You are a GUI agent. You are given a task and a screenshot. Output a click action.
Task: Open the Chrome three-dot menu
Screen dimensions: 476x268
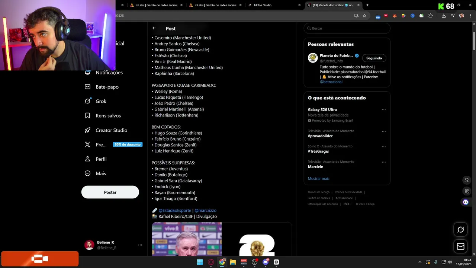point(470,16)
